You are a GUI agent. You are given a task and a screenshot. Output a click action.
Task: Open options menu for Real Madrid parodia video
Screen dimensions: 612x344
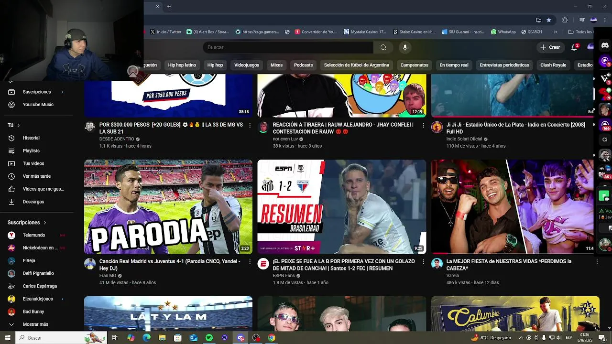click(250, 262)
